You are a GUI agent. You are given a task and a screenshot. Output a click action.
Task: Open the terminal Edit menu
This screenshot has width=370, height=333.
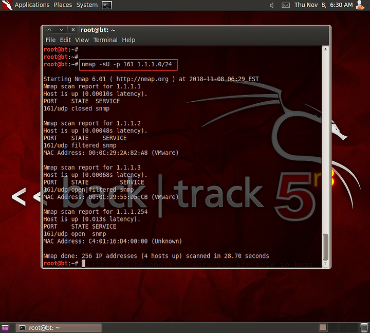coord(65,40)
